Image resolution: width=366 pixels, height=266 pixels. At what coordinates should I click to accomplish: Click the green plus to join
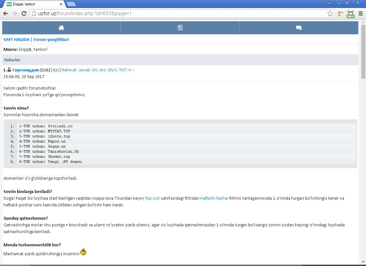tap(129, 70)
